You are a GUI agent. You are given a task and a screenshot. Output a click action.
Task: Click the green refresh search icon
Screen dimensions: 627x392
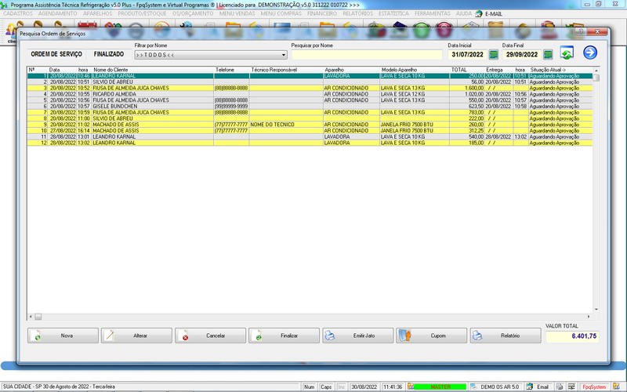(566, 53)
